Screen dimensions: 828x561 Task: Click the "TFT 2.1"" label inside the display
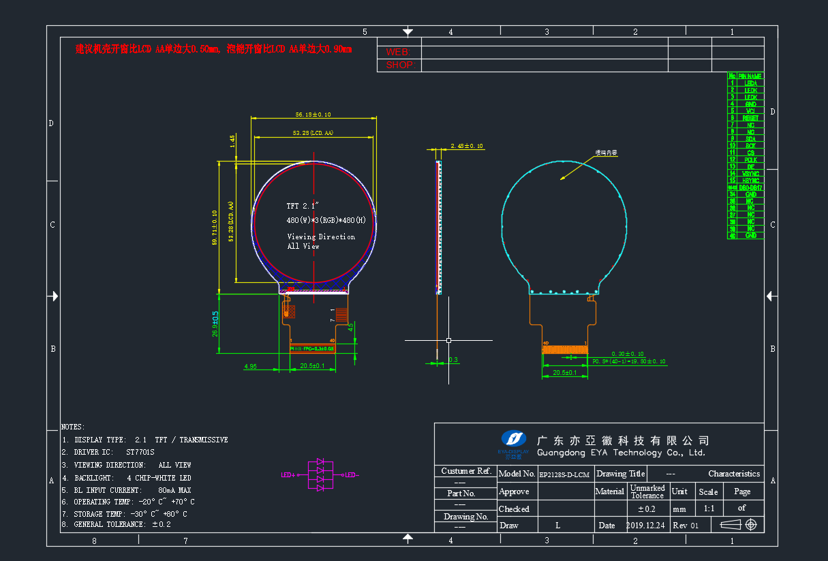pos(303,205)
